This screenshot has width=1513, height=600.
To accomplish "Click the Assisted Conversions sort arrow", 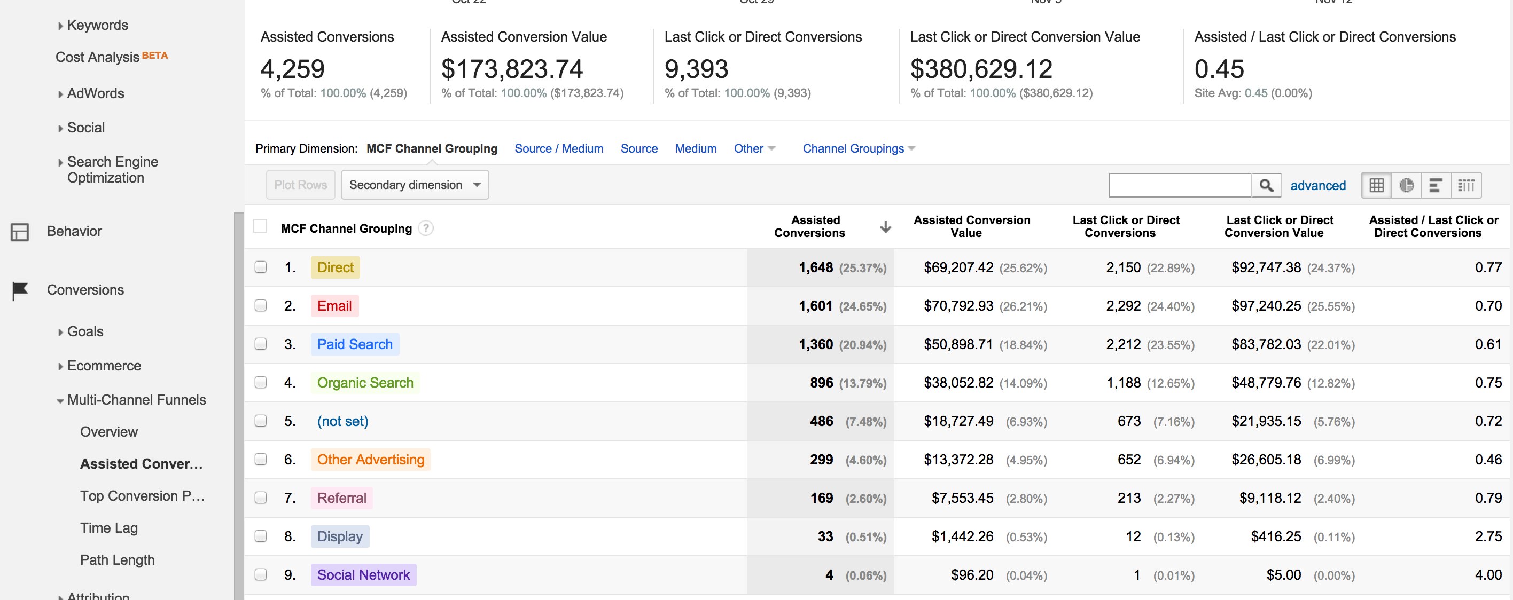I will pyautogui.click(x=886, y=227).
